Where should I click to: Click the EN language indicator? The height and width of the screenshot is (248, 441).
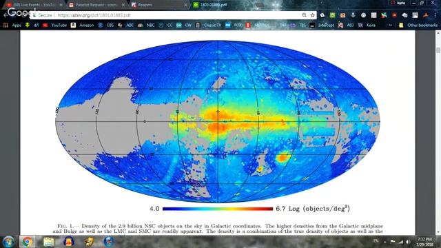pos(376,241)
